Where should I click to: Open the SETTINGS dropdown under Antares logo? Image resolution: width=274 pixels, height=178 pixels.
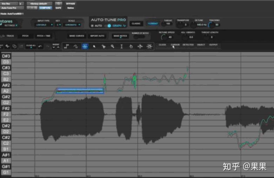[x=11, y=26]
